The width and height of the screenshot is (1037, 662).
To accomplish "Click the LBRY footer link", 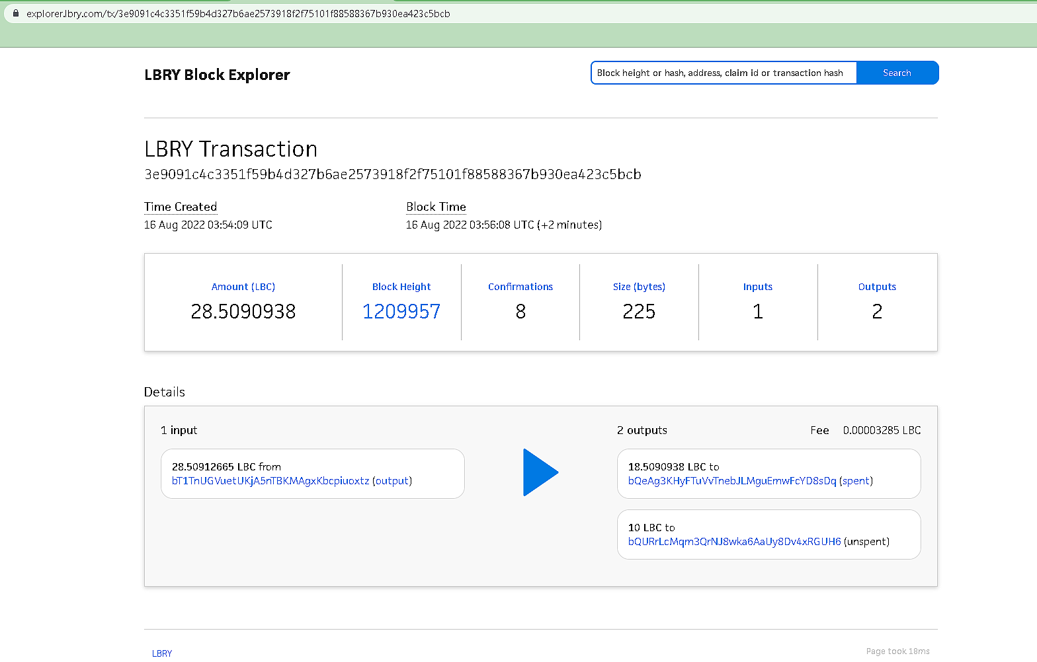I will pyautogui.click(x=162, y=653).
